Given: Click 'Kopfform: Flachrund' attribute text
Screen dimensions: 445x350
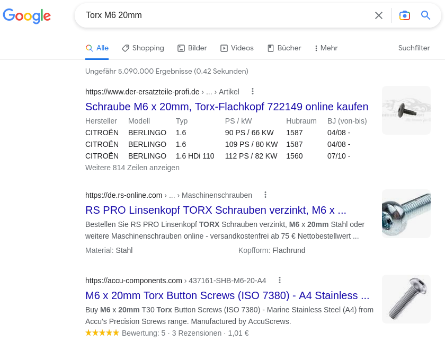Looking at the screenshot, I should pyautogui.click(x=272, y=250).
